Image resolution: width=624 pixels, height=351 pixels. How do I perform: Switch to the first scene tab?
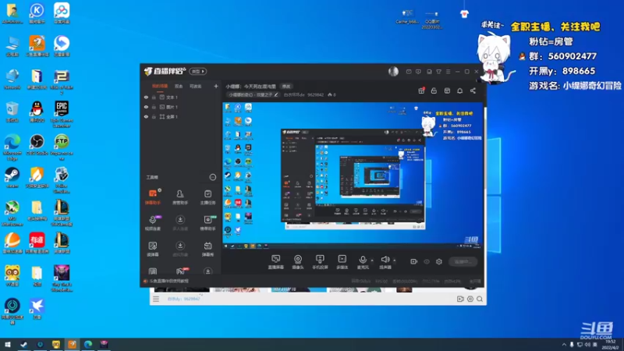pyautogui.click(x=160, y=86)
